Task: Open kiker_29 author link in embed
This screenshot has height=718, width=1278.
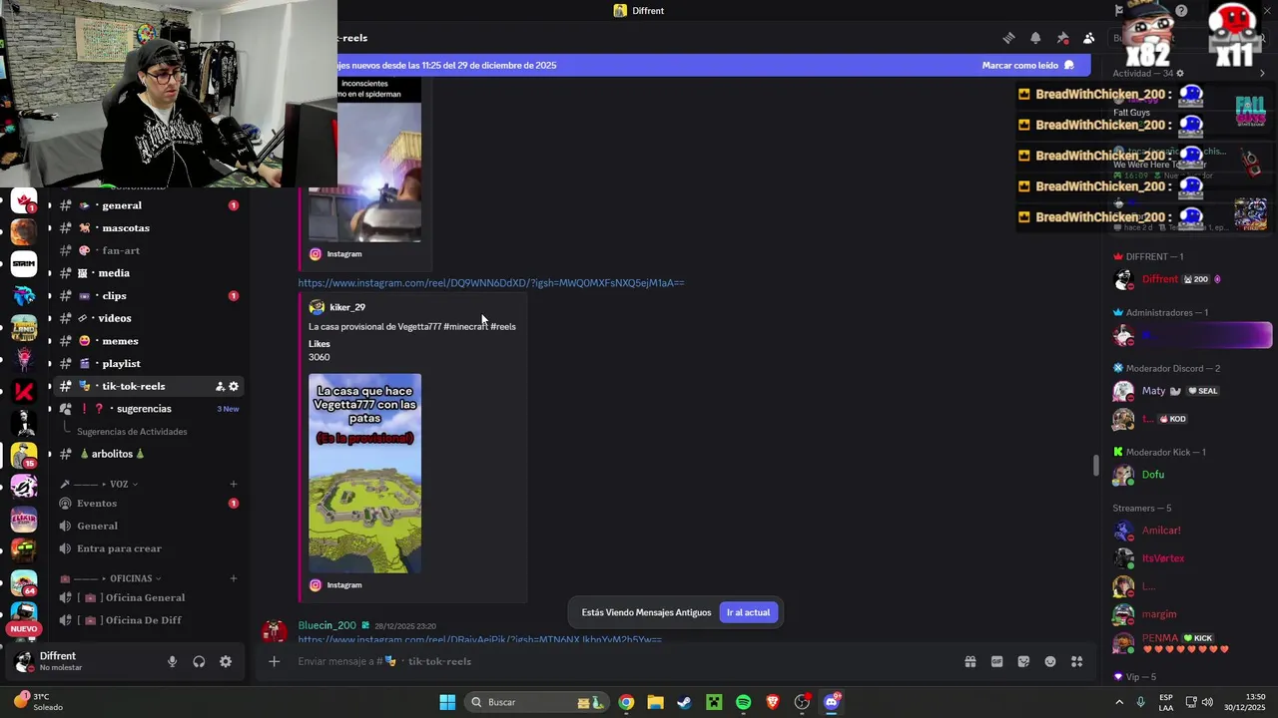Action: click(x=347, y=307)
